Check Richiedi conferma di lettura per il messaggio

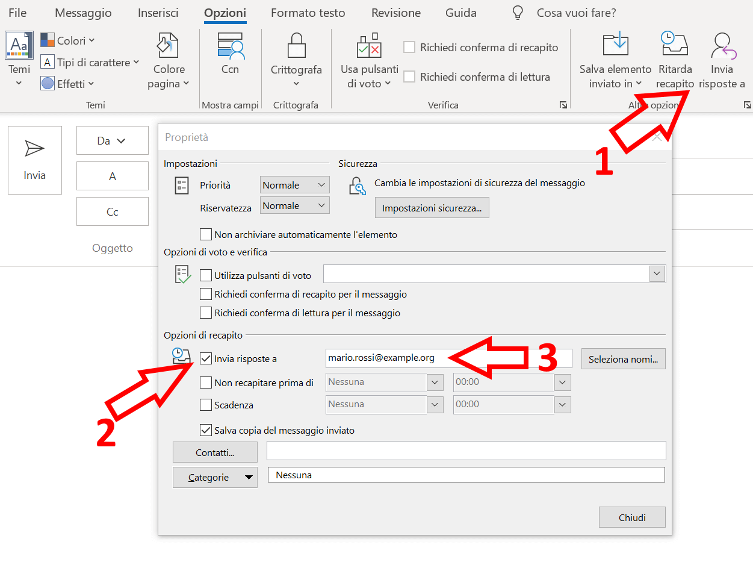(206, 313)
